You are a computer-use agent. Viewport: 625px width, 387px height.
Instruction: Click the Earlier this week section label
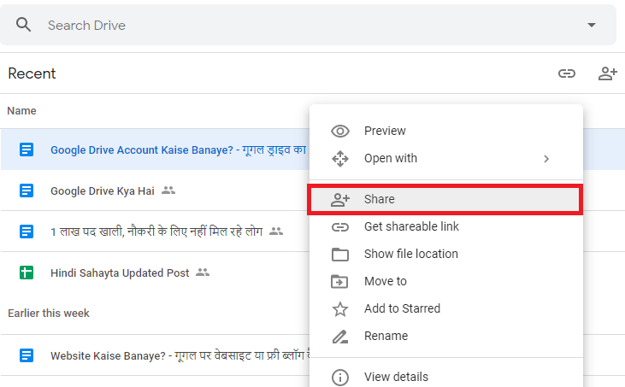(x=49, y=314)
